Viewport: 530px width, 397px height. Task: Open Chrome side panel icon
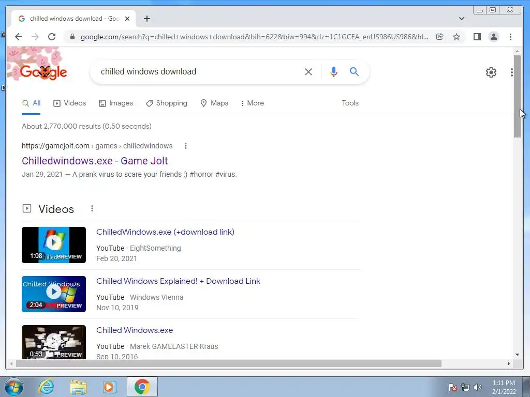(477, 37)
